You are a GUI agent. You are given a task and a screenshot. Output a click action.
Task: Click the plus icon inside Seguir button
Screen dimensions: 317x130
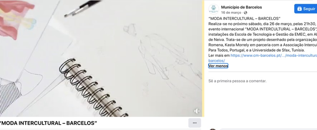pos(299,9)
